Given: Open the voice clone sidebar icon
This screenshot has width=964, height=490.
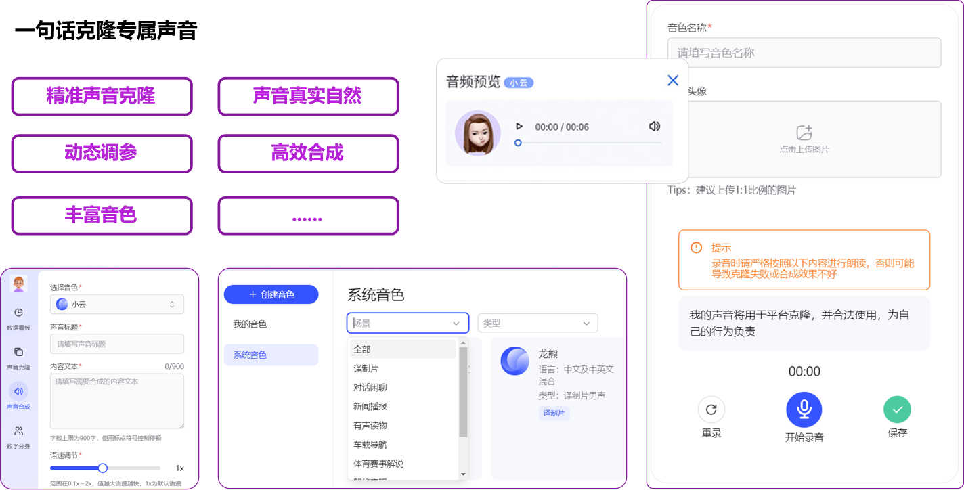Looking at the screenshot, I should pyautogui.click(x=18, y=352).
